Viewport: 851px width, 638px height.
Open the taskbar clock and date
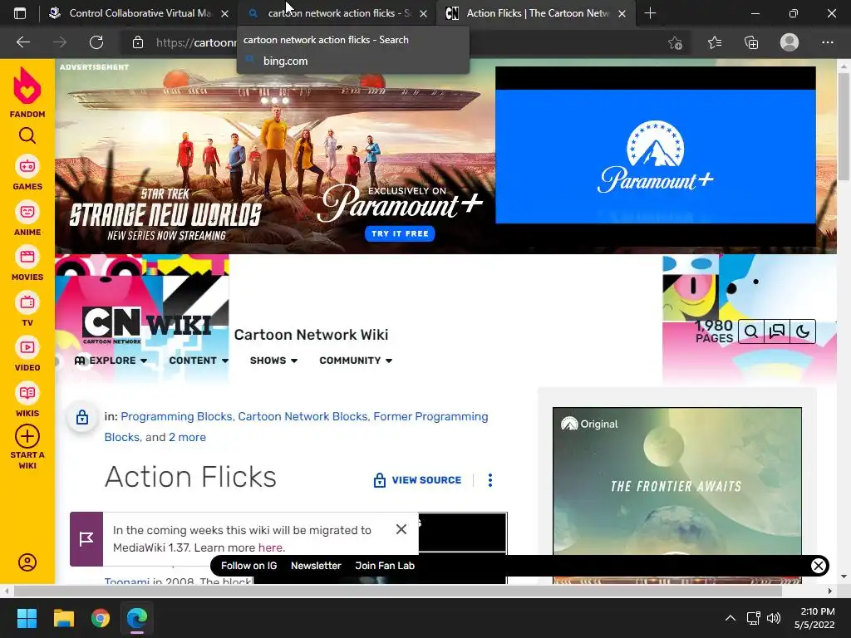tap(814, 618)
